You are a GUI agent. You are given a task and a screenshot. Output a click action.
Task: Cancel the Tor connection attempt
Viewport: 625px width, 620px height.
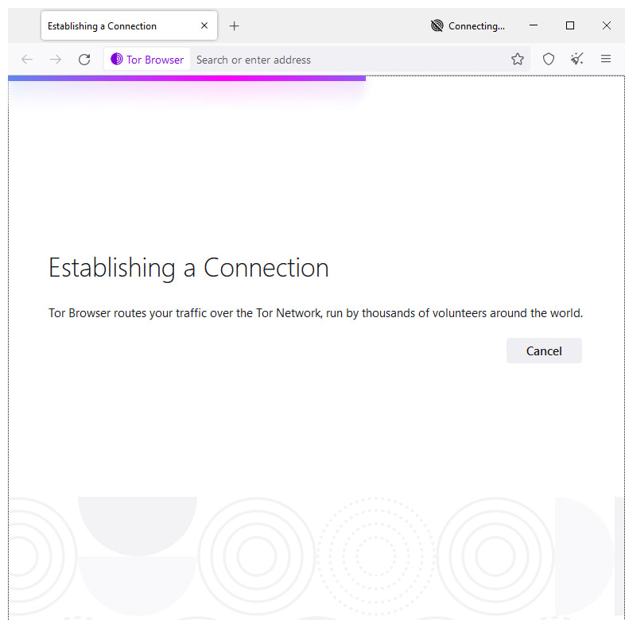tap(544, 351)
